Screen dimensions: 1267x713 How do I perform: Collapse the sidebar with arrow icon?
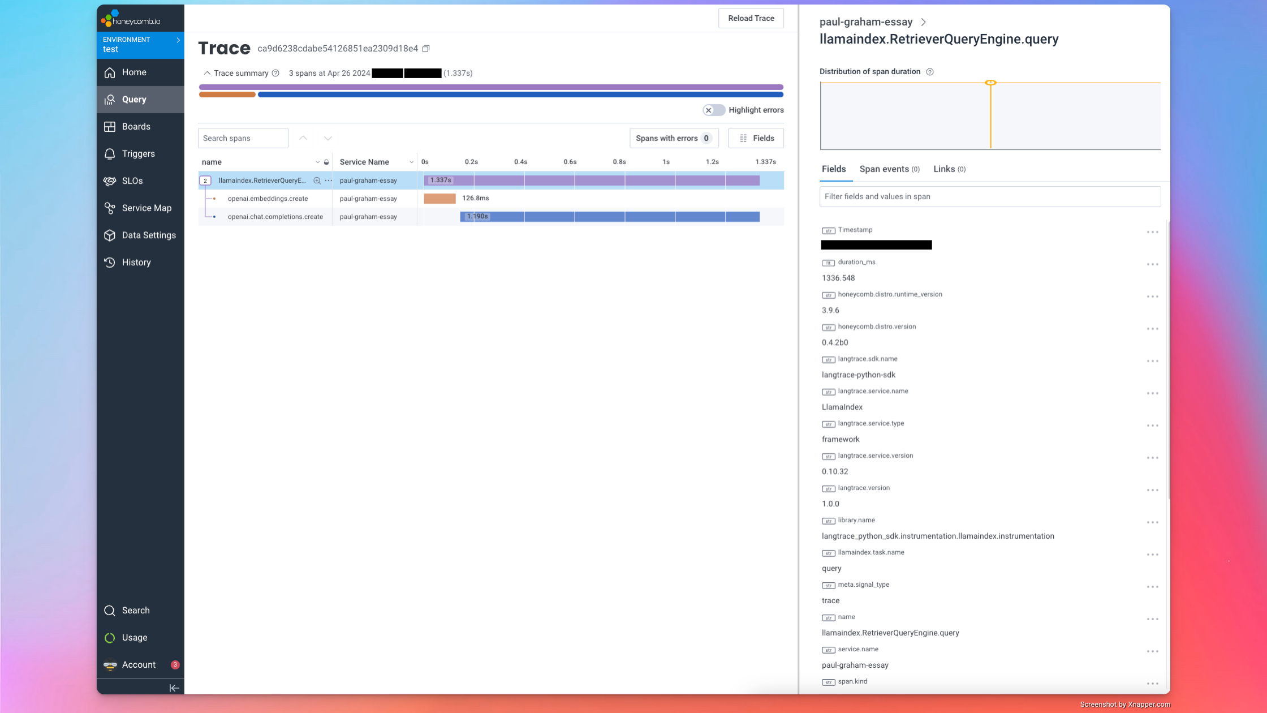click(174, 688)
